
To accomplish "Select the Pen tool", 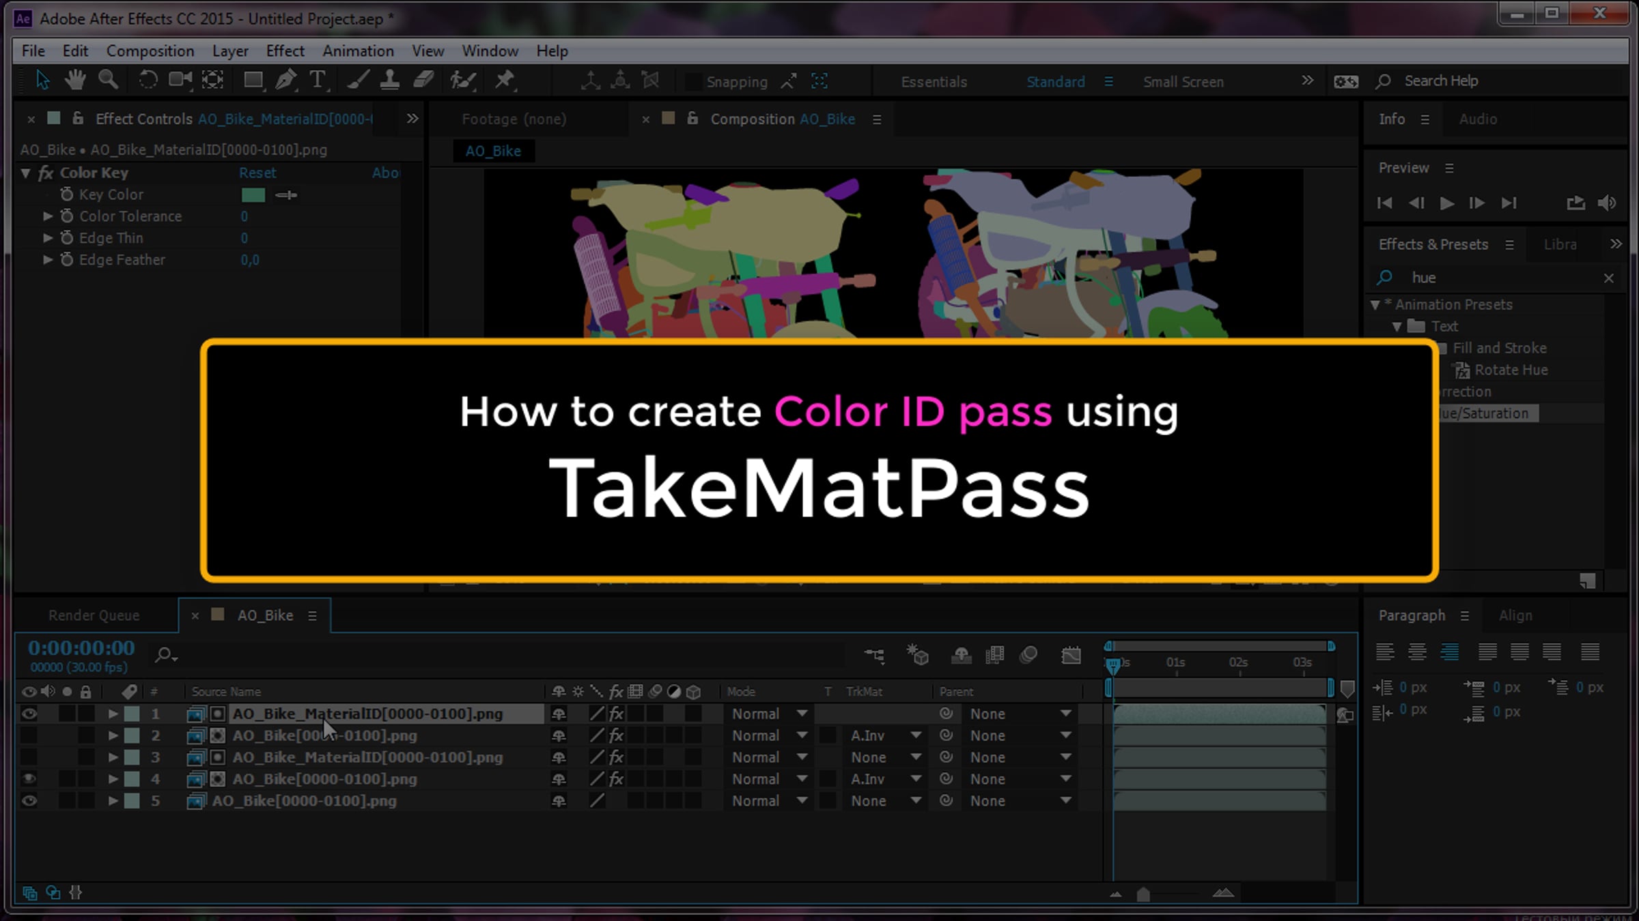I will [x=285, y=81].
